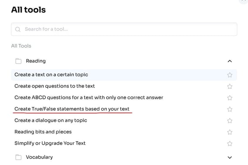This screenshot has height=165, width=248.
Task: Open the Vocabulary category label
Action: click(40, 157)
